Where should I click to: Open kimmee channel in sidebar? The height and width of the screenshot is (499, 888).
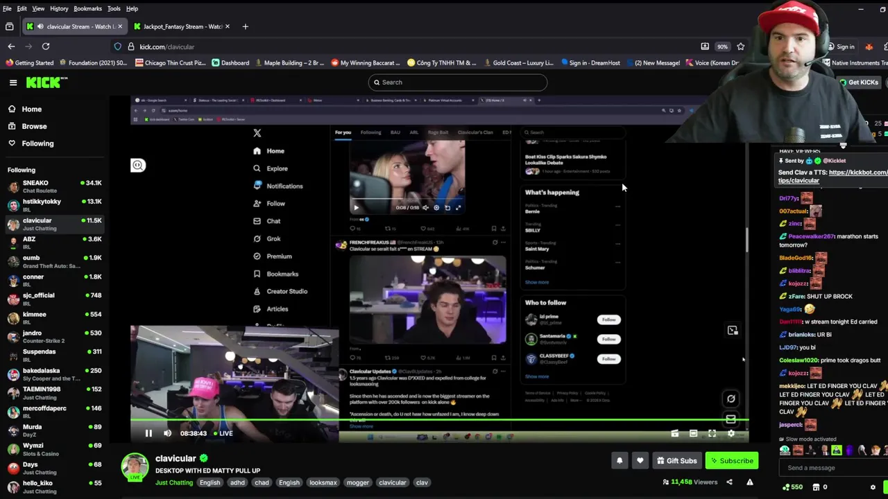click(x=54, y=319)
